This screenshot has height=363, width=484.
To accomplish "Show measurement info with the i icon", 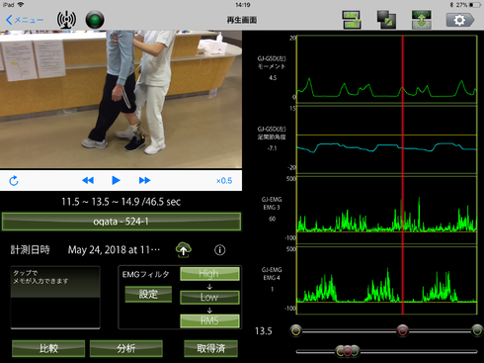I will click(220, 250).
